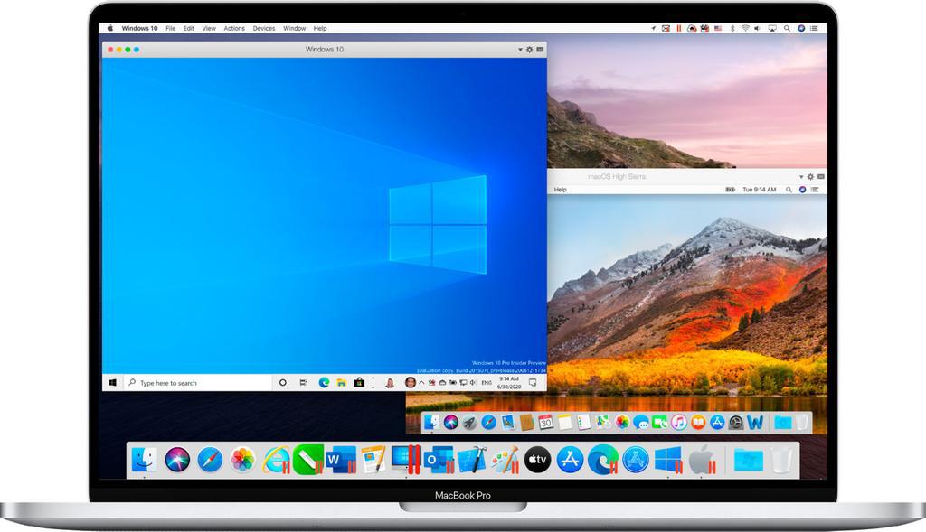
Task: Open Finder in the large bottom Dock
Action: coord(144,460)
